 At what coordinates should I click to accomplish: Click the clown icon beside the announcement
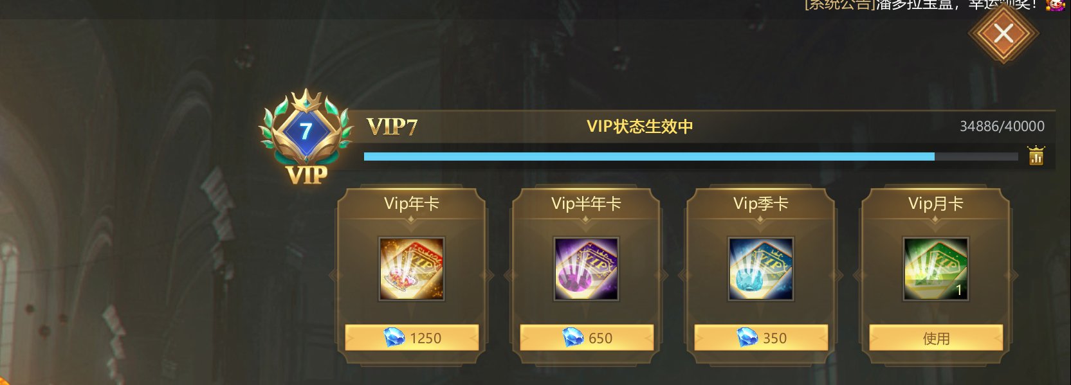pos(1055,5)
